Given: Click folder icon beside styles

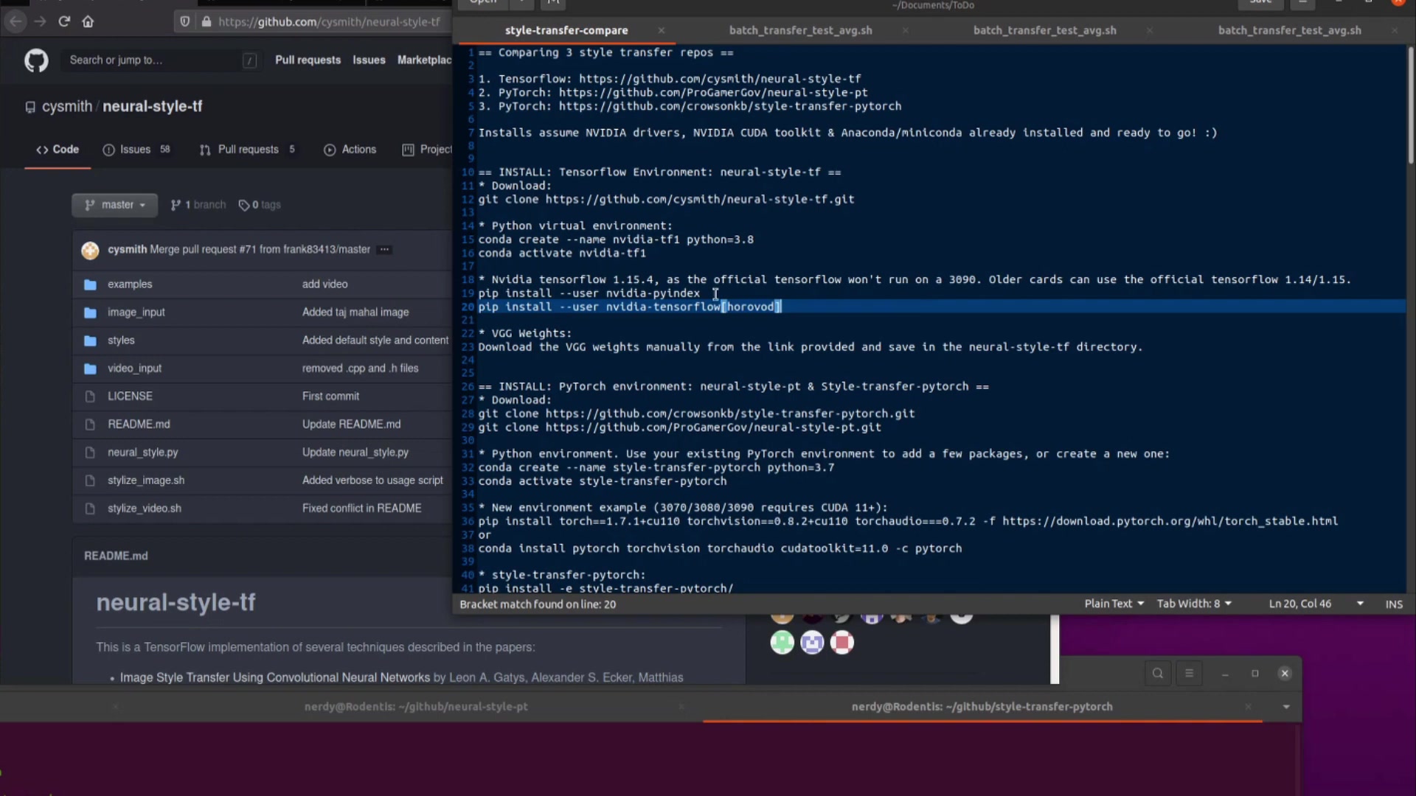Looking at the screenshot, I should click(90, 341).
